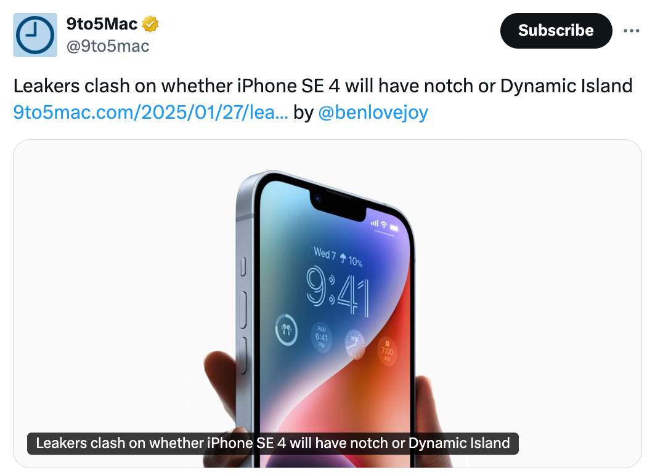
Task: Open the @benlovejoy mention
Action: click(373, 112)
